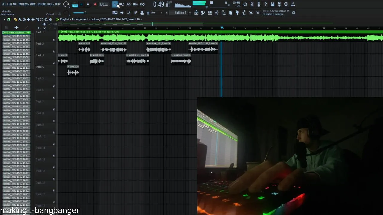The width and height of the screenshot is (383, 215).
Task: Pause playback with the pause button
Action: point(81,4)
